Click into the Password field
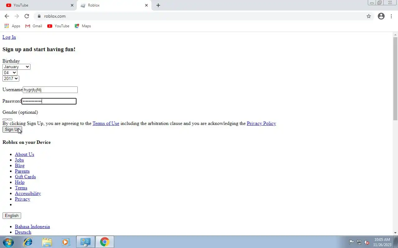Viewport: 398px width, 248px height. [x=49, y=101]
